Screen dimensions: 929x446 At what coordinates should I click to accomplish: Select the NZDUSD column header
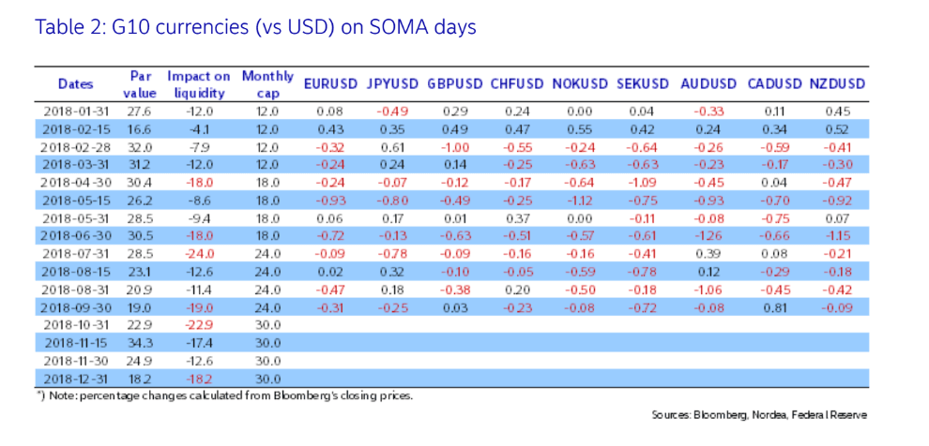(x=836, y=84)
